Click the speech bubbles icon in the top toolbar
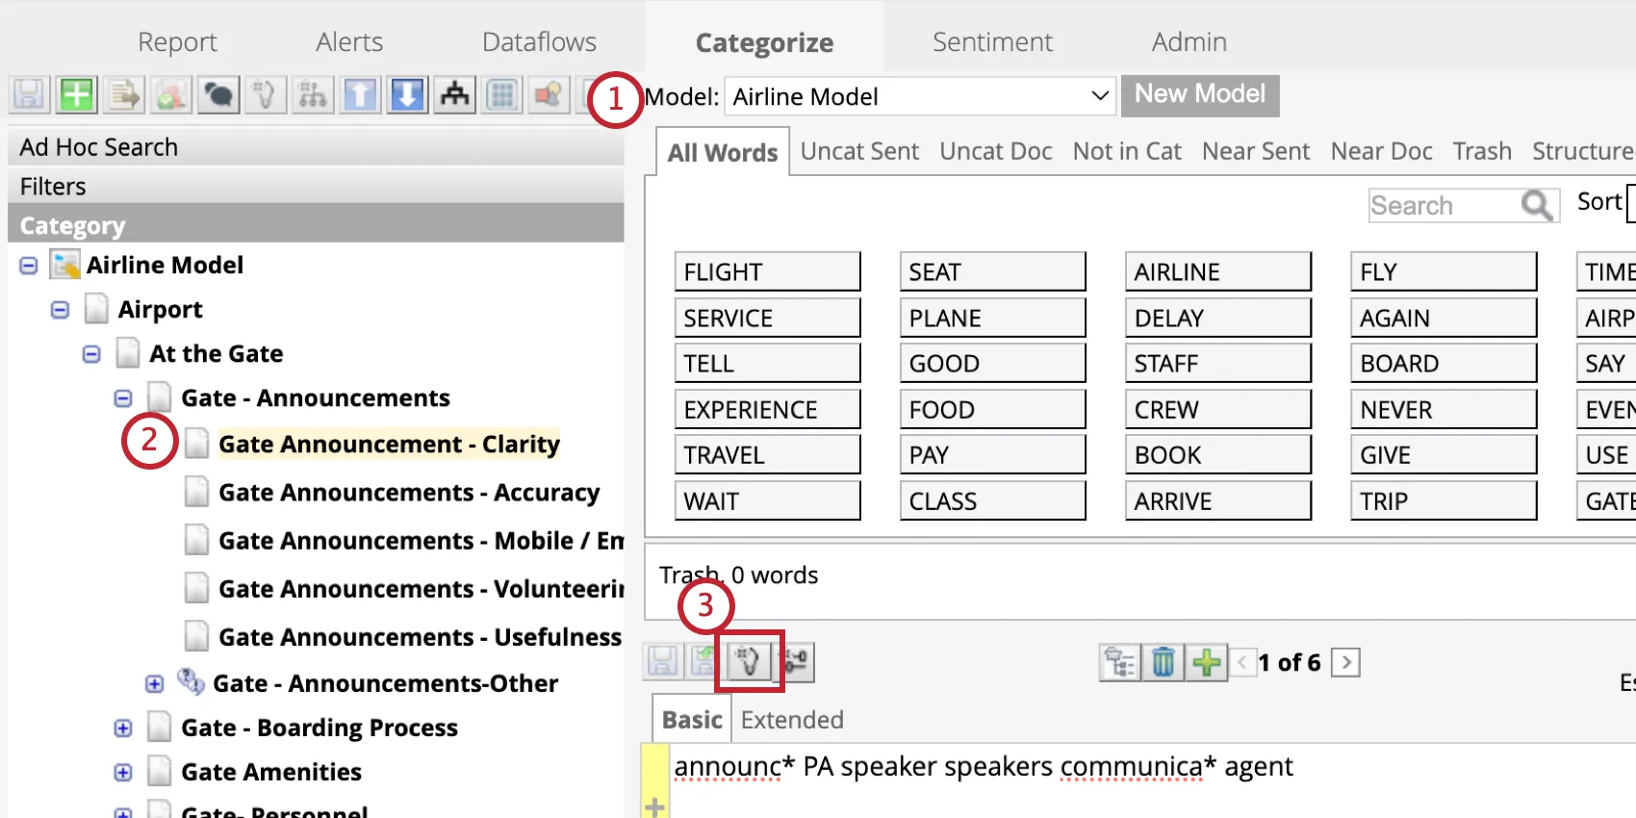1636x818 pixels. (218, 95)
